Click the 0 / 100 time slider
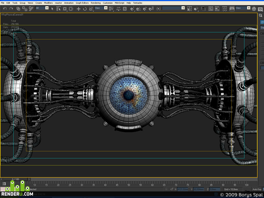Screen dimensions: 264x198 [15, 179]
